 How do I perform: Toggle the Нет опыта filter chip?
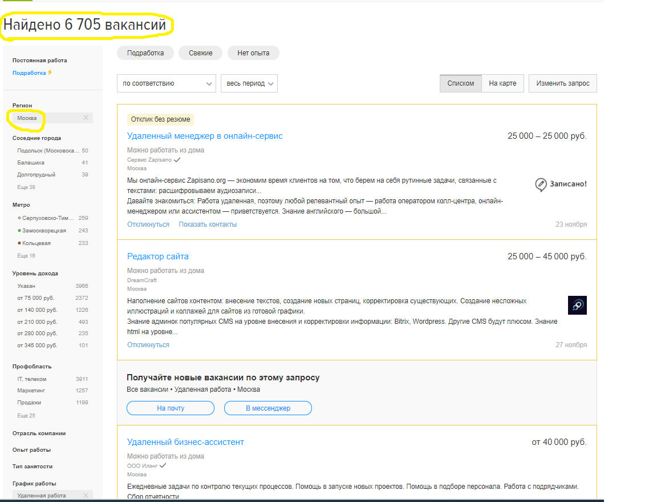(x=253, y=53)
